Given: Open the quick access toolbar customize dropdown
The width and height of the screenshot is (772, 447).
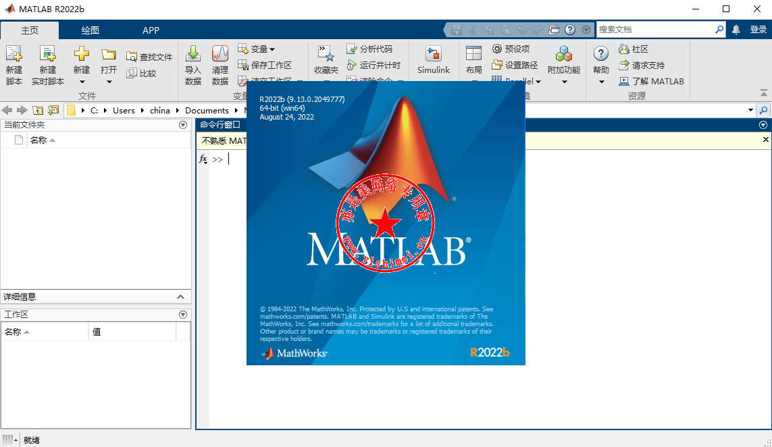Looking at the screenshot, I should 586,30.
